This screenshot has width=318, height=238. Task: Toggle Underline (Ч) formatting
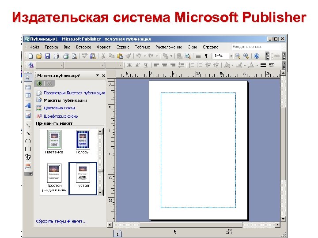(x=146, y=65)
